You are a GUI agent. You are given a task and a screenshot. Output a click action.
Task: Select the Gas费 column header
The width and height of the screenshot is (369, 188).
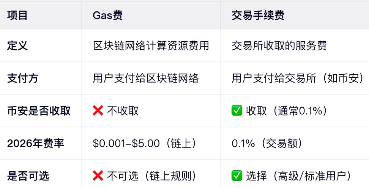107,15
